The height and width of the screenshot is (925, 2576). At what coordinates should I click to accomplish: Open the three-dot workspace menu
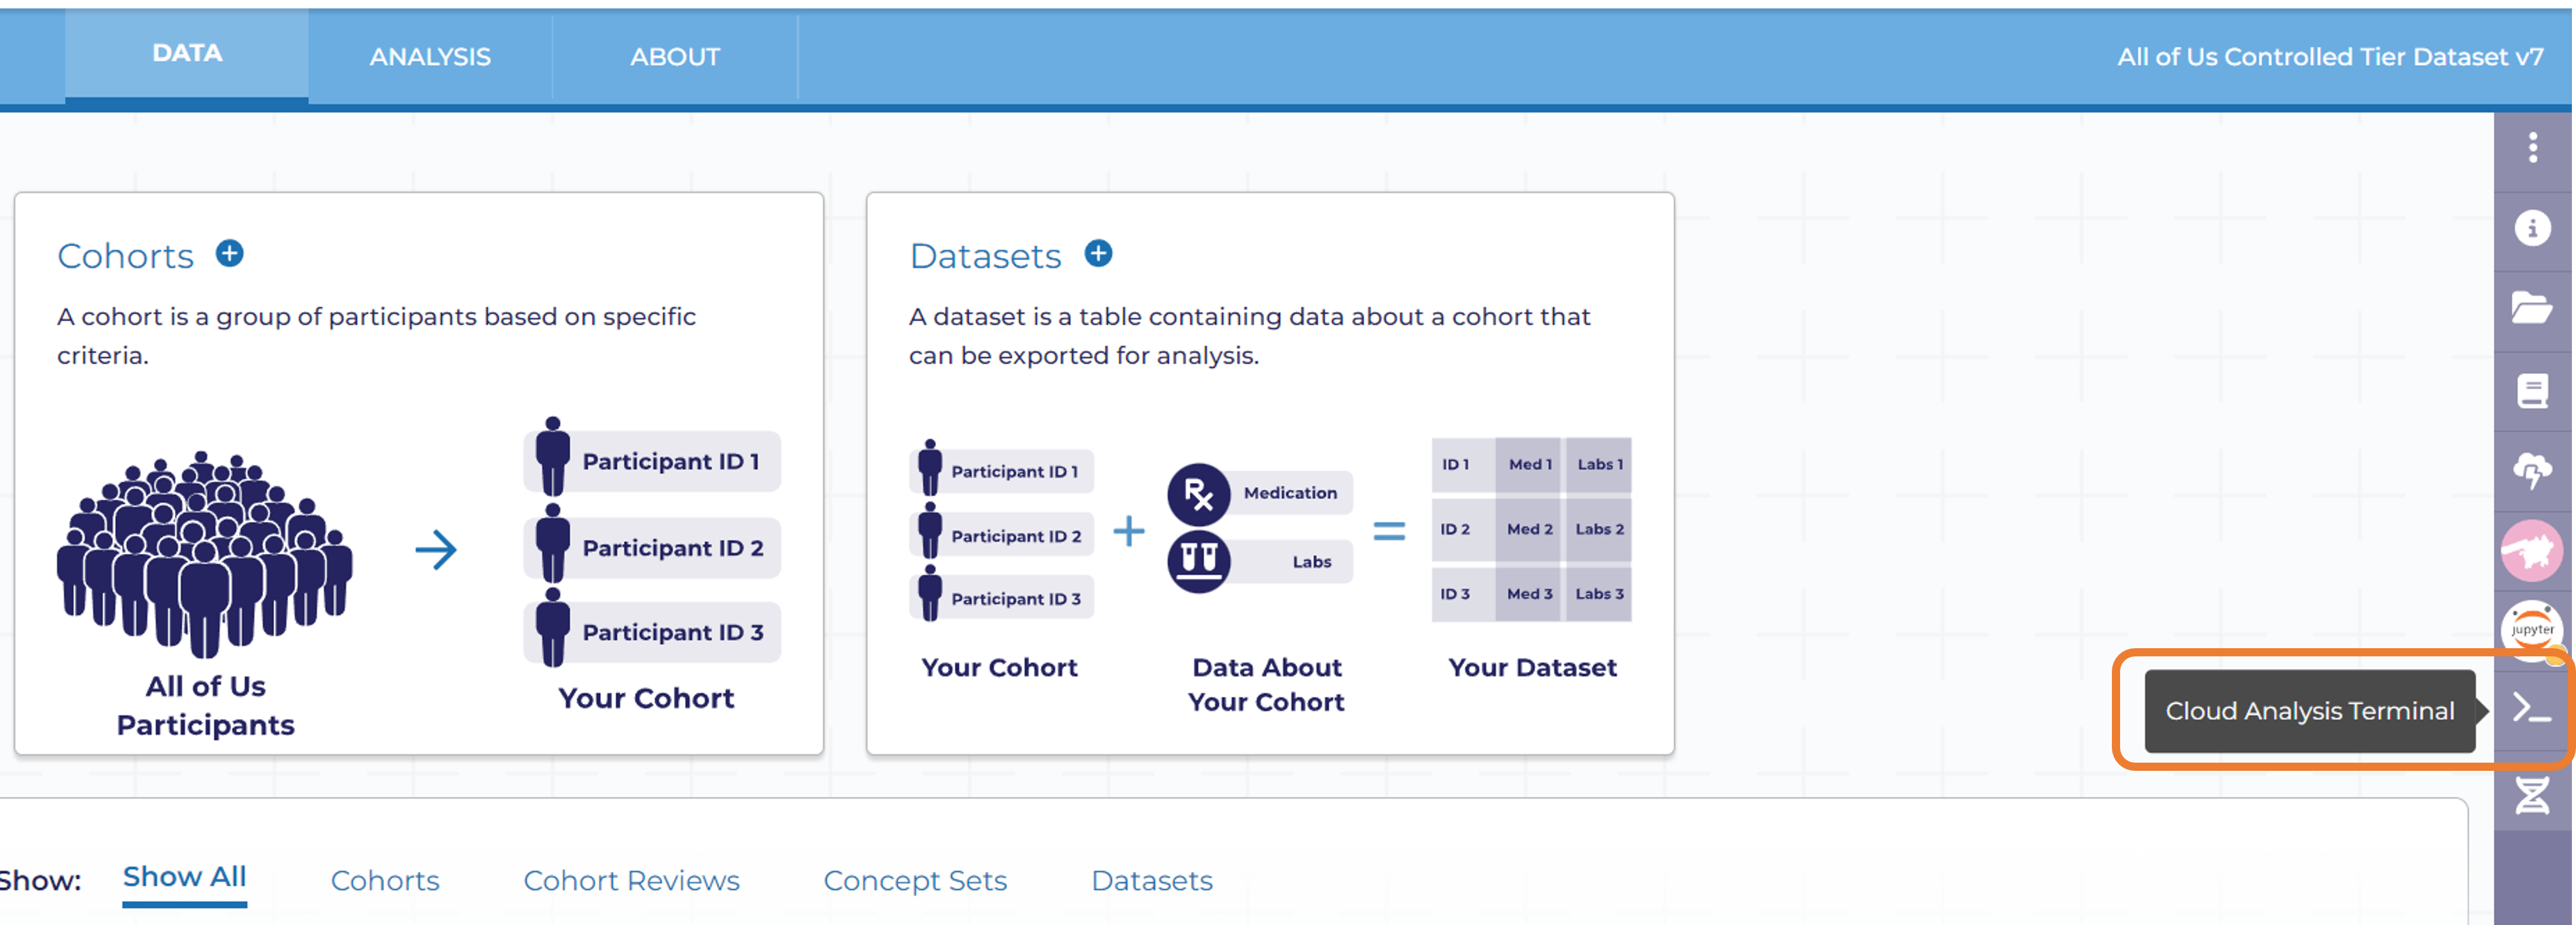[x=2532, y=148]
